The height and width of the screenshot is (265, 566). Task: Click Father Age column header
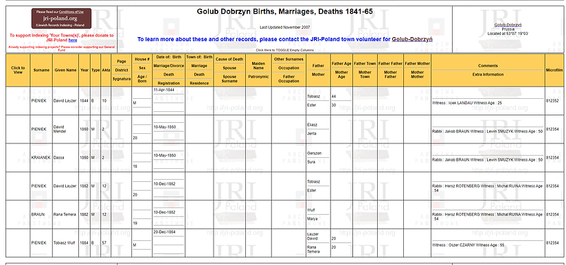pos(341,63)
